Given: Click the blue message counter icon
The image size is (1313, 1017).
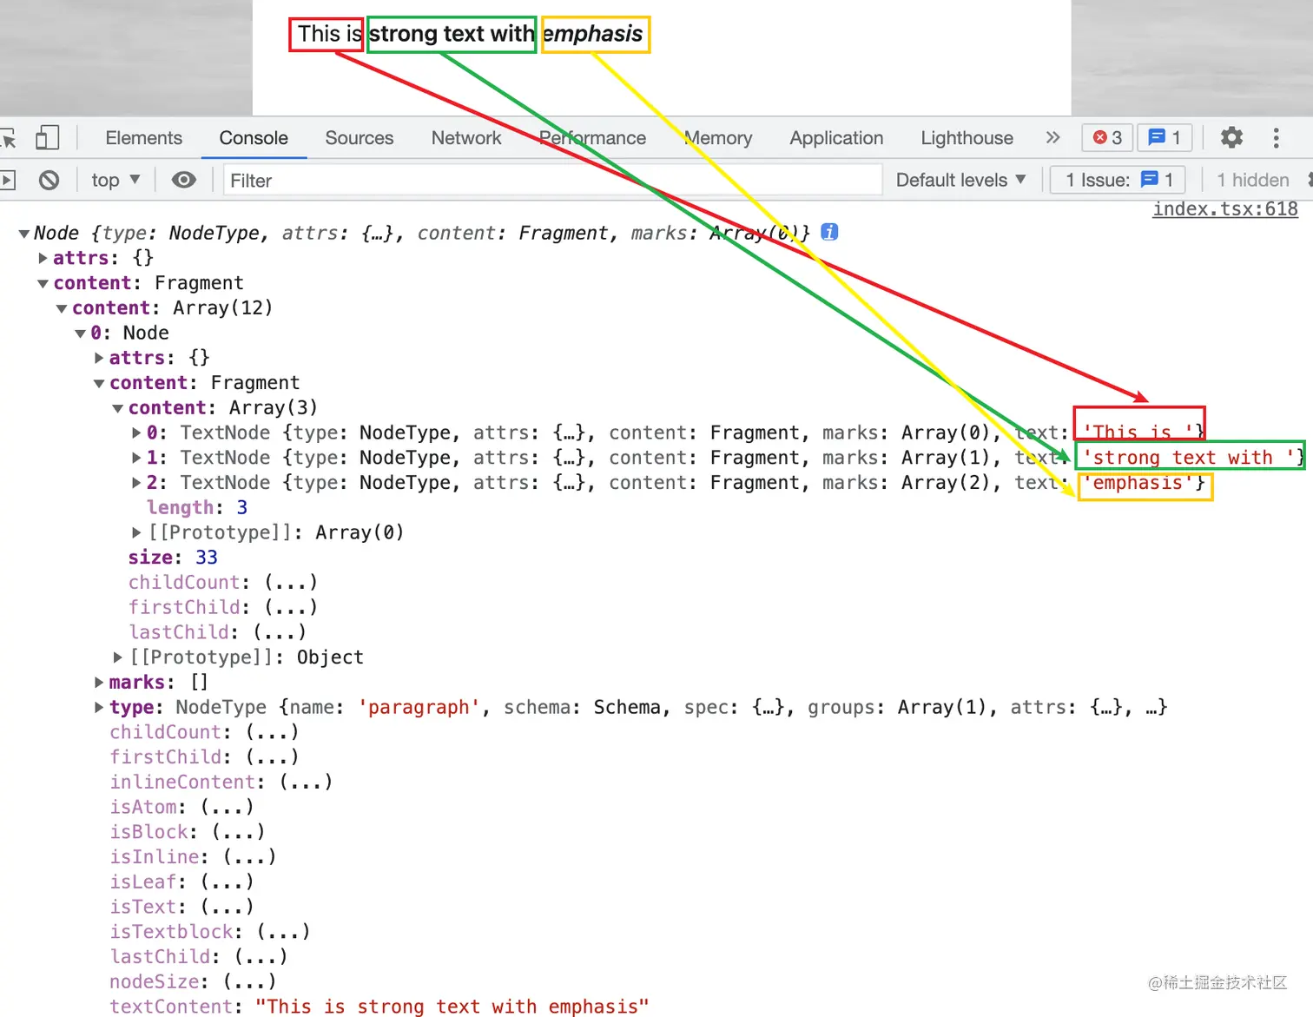Looking at the screenshot, I should coord(1165,137).
